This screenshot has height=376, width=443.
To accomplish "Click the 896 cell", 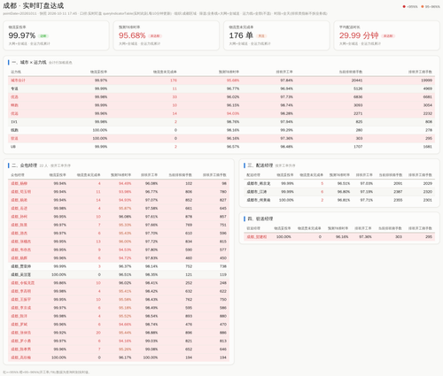I will point(189,333).
